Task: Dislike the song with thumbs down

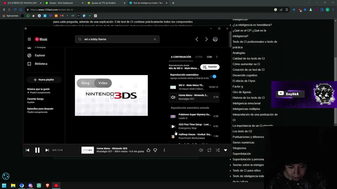Action: pos(155,150)
